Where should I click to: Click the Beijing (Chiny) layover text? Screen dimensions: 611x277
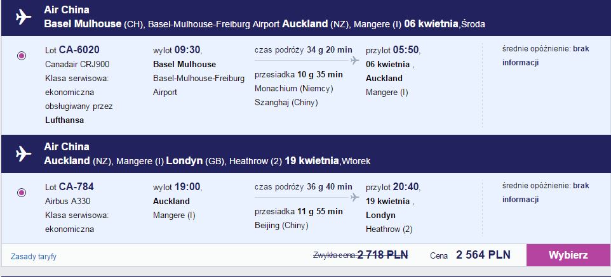coord(281,225)
